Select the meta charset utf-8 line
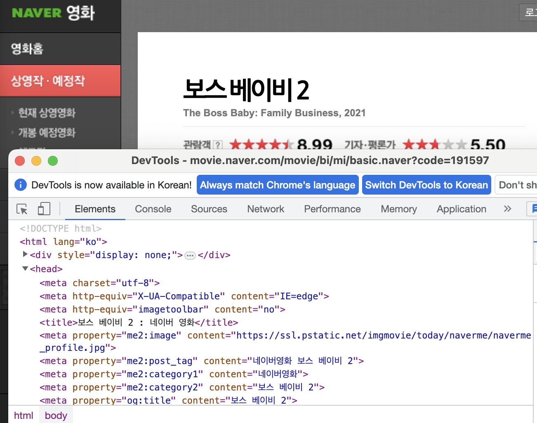Image resolution: width=537 pixels, height=423 pixels. tap(100, 283)
